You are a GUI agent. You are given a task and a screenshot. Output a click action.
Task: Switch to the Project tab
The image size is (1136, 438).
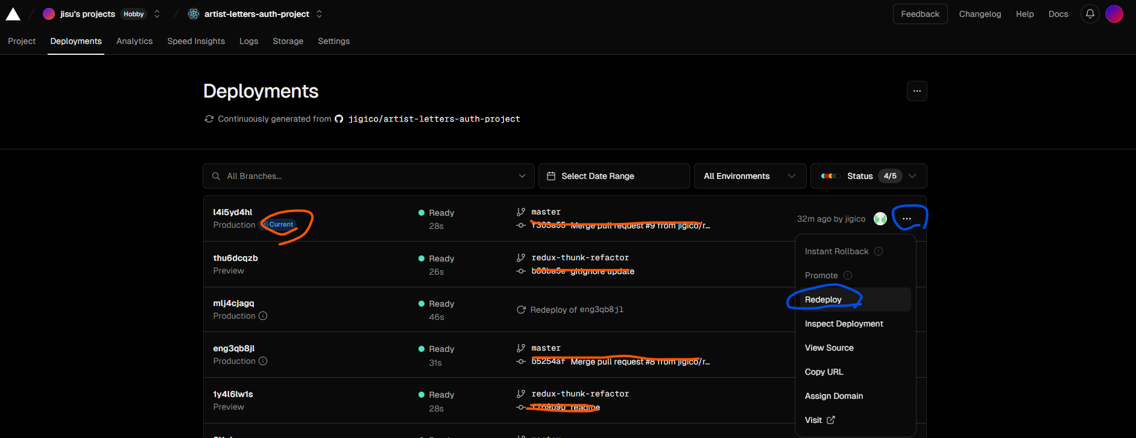(x=22, y=41)
